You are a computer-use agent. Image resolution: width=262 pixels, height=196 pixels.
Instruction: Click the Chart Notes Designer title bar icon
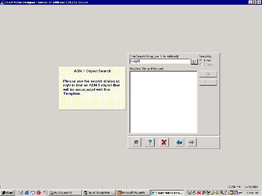coord(2,2)
